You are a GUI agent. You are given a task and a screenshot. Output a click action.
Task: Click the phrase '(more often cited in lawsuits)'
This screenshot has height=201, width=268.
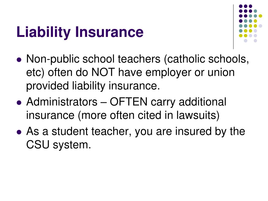149,116
